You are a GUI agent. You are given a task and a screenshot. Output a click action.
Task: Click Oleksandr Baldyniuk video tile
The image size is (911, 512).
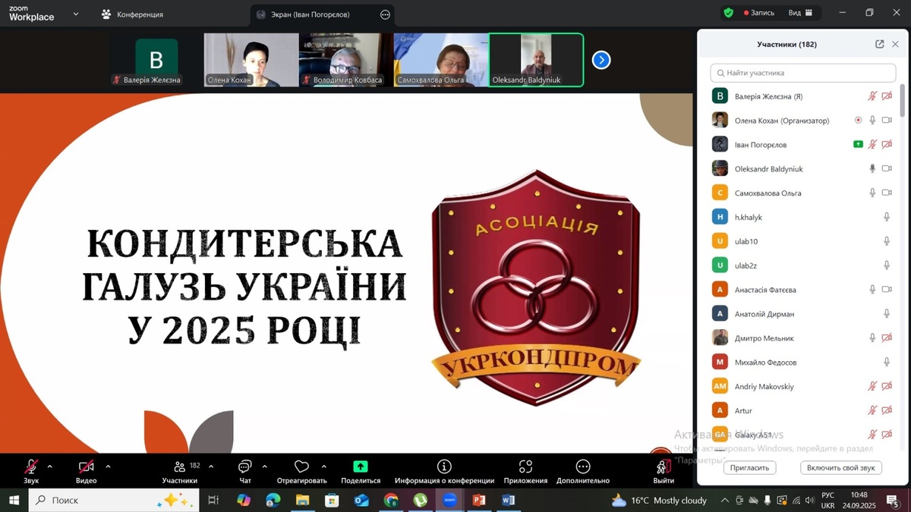pyautogui.click(x=536, y=60)
